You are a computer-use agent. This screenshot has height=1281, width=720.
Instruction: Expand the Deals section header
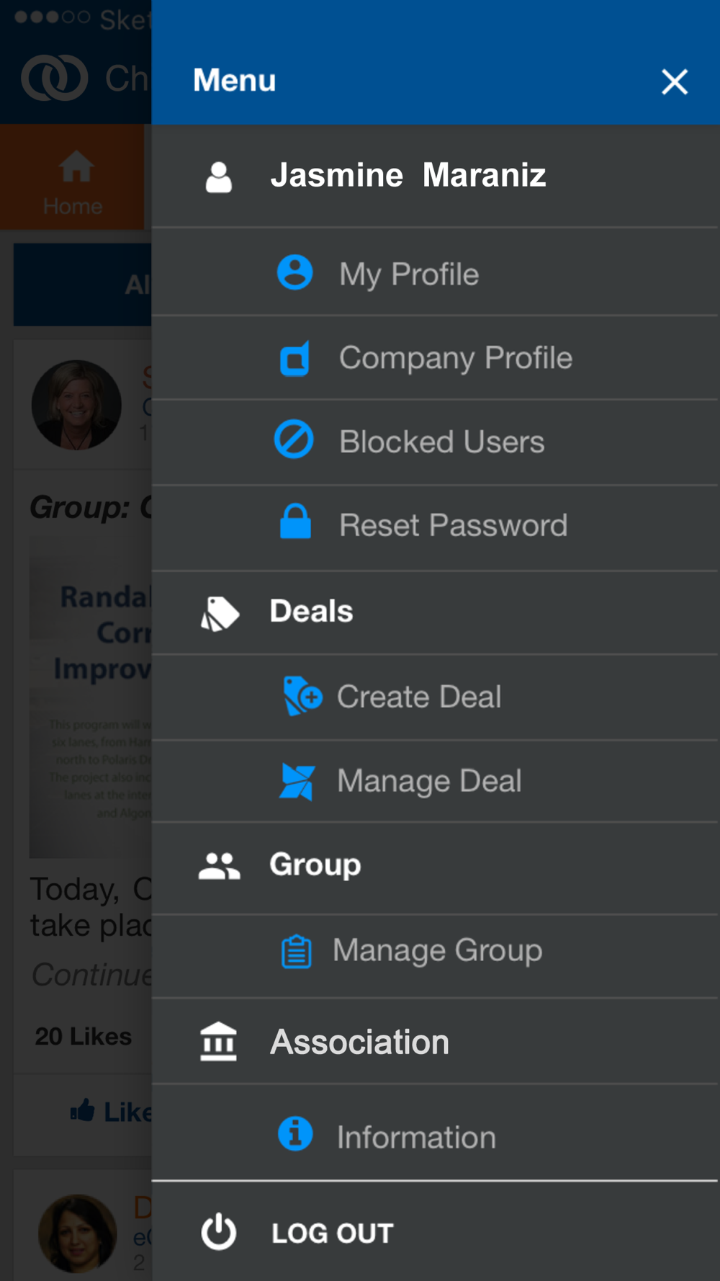[x=311, y=612]
